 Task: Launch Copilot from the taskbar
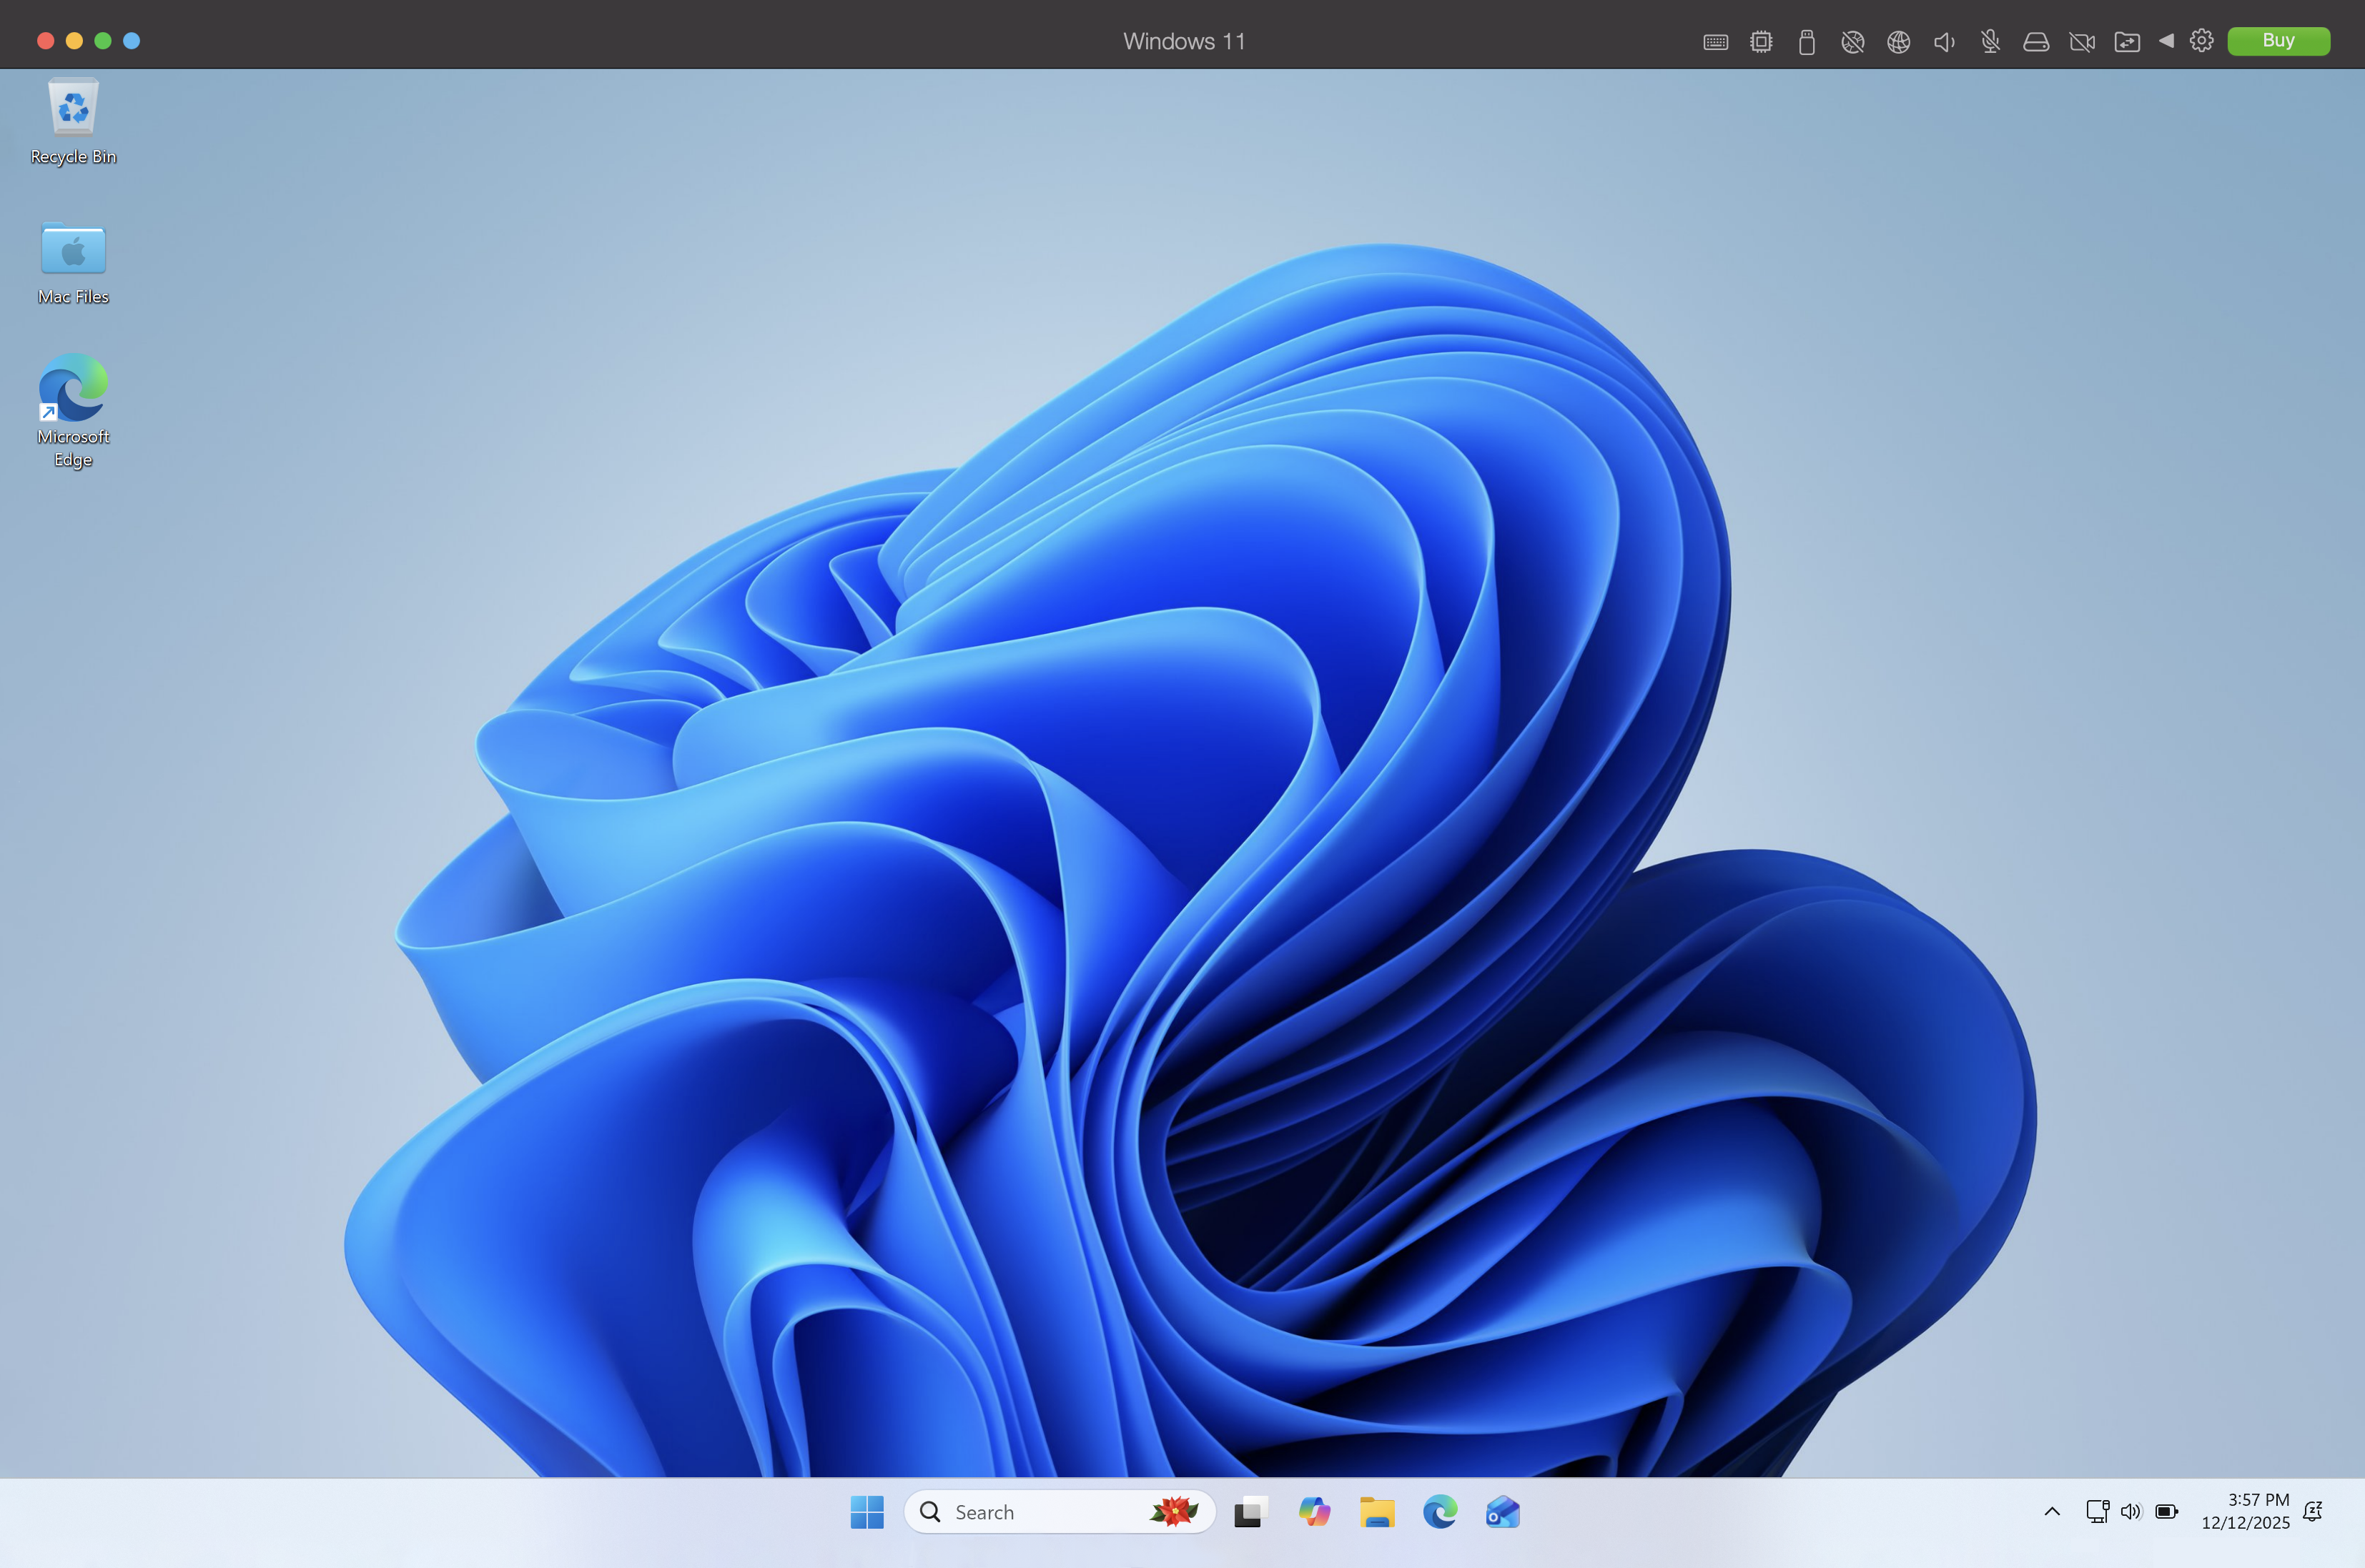[1313, 1512]
